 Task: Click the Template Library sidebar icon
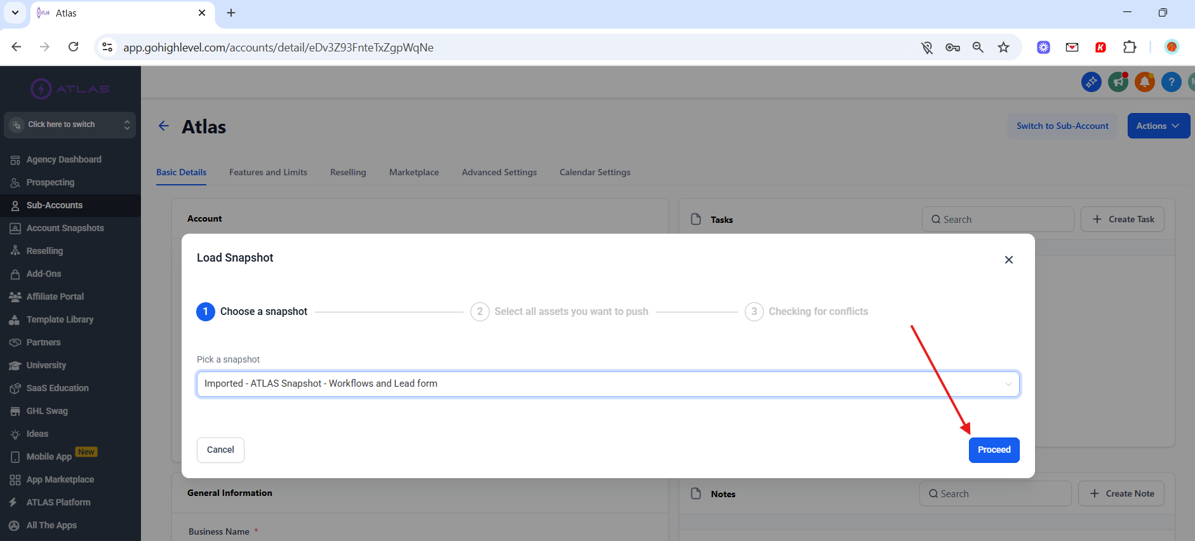[x=15, y=320]
